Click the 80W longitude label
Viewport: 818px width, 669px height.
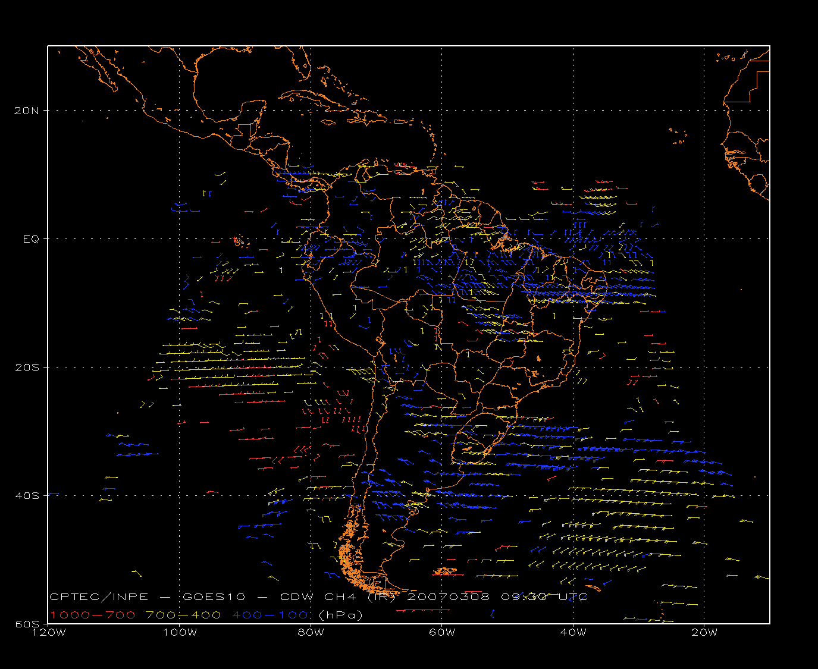coord(311,633)
